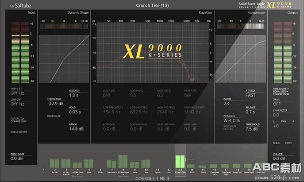Toggle Hard Gate in Dynamic Shape
Viewport: 304px width, 182px height.
click(54, 116)
